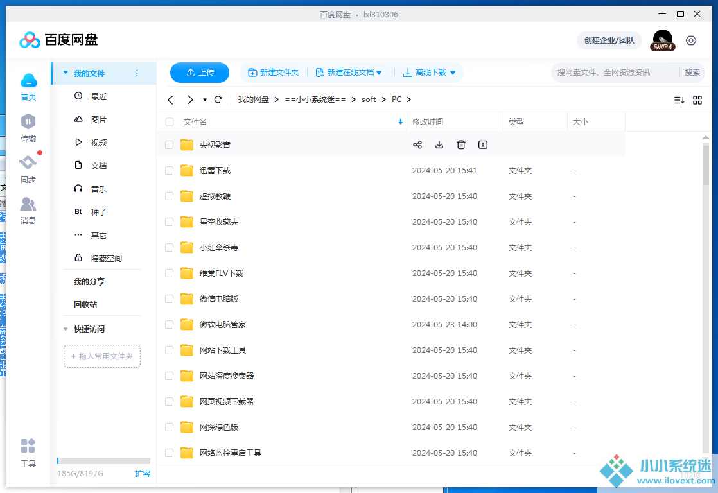
Task: Go forward with the right arrow
Action: pos(190,99)
